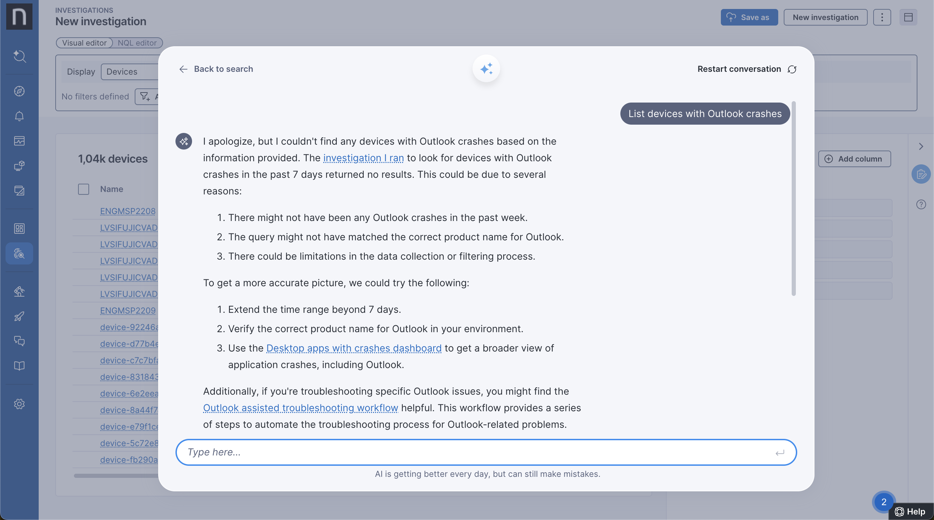The height and width of the screenshot is (520, 934).
Task: Click the chat conversation vertical scrollbar
Action: coord(793,199)
